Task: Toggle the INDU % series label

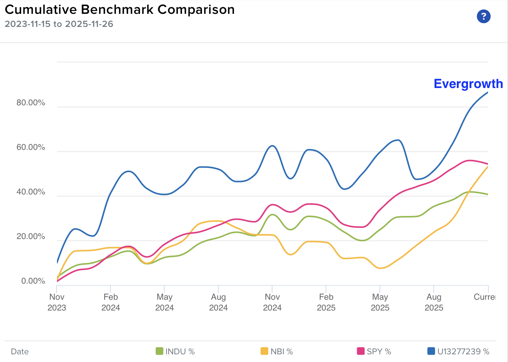Action: 180,351
